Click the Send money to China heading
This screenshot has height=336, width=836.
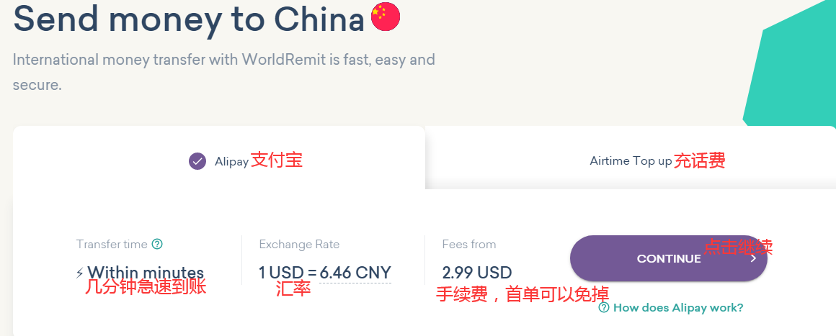[189, 19]
